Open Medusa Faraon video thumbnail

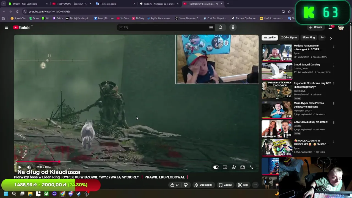point(277,53)
